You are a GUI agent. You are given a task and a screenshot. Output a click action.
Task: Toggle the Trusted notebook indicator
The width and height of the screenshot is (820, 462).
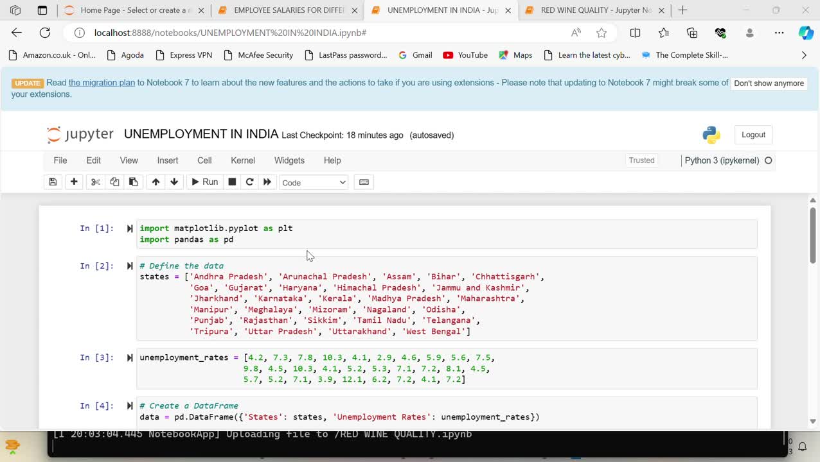(641, 160)
